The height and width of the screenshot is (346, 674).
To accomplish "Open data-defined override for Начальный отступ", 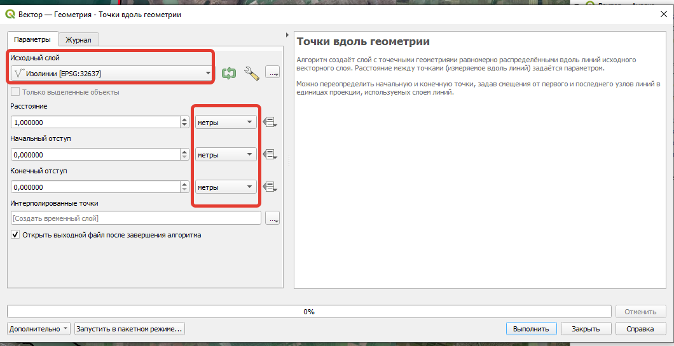I will point(270,154).
